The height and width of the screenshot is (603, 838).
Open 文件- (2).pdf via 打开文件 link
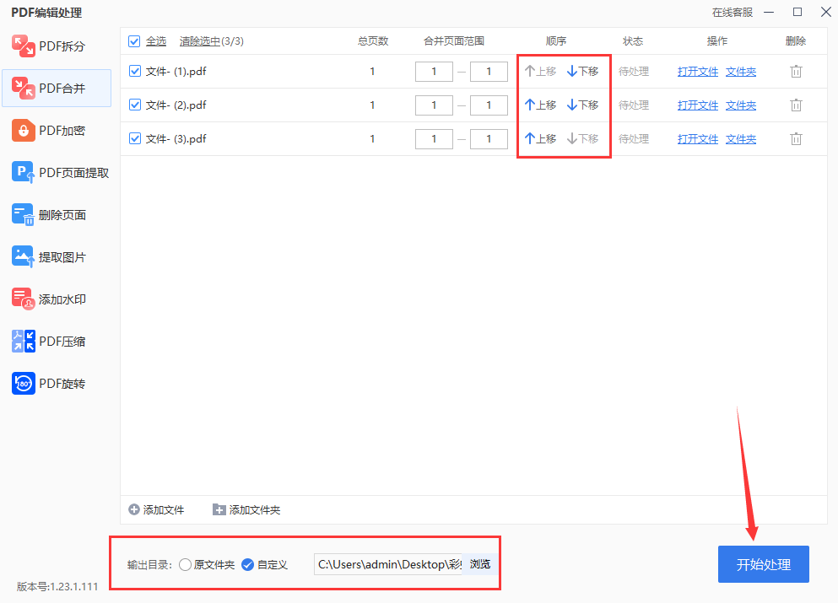tap(697, 105)
